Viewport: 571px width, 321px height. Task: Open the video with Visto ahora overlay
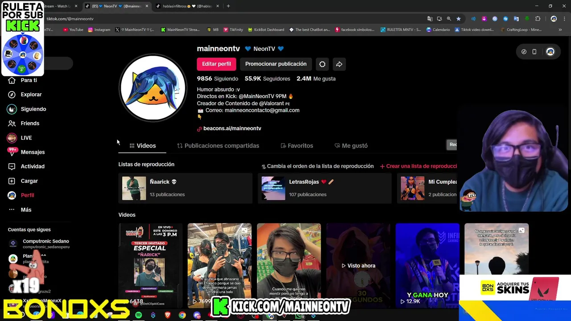(x=358, y=266)
